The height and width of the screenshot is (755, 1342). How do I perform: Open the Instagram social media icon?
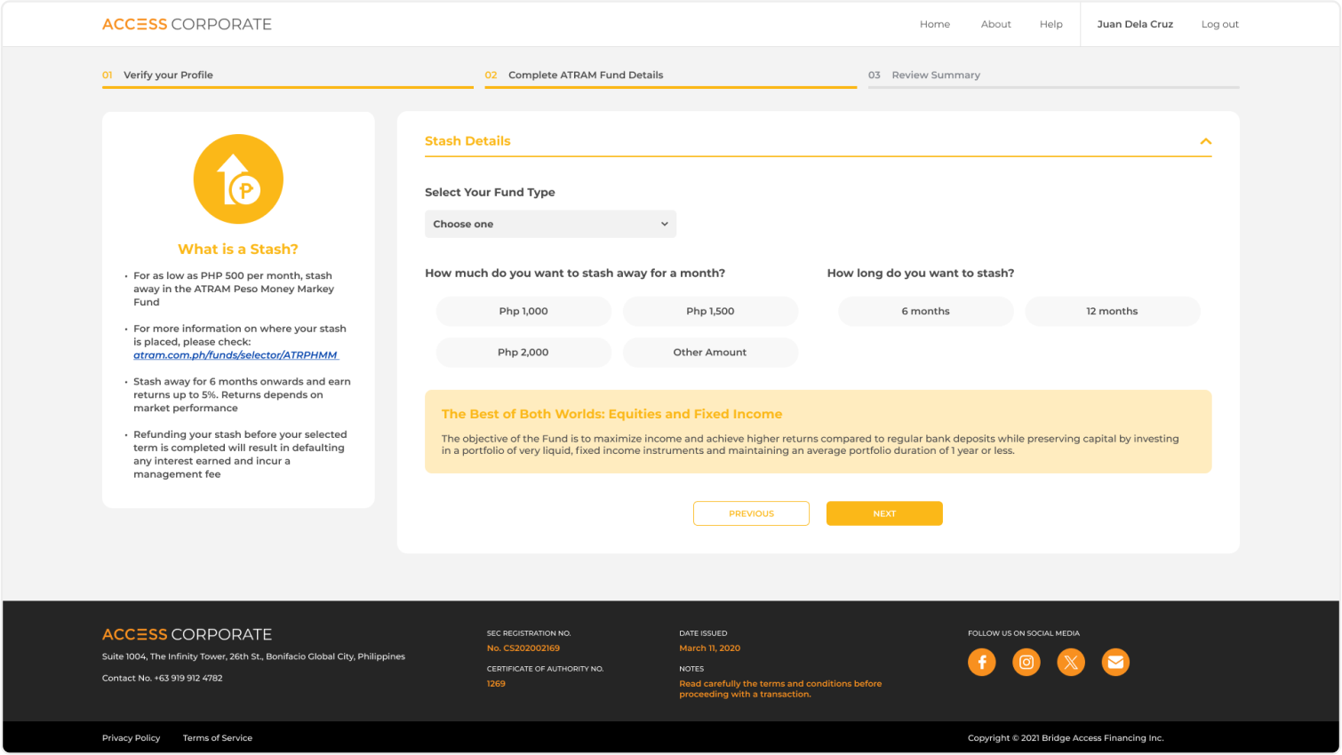pos(1026,662)
